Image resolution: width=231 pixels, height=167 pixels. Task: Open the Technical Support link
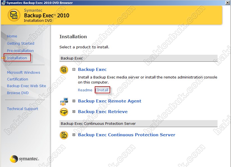click(x=22, y=109)
